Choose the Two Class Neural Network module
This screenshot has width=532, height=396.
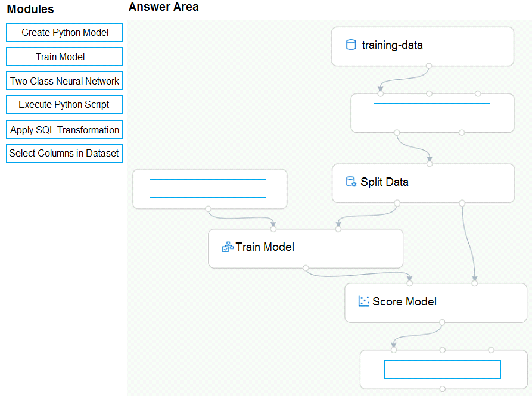64,81
